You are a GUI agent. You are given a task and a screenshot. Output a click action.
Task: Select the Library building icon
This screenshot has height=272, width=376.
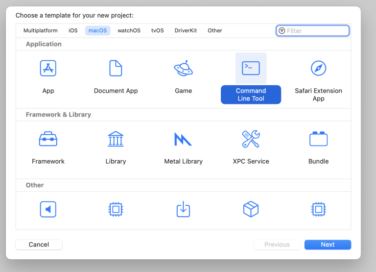[x=116, y=139]
